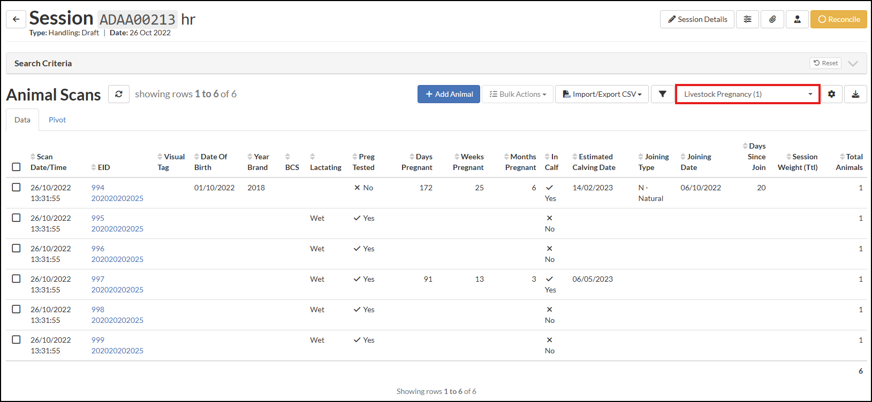This screenshot has height=402, width=872.
Task: Click the Add Animal button
Action: pyautogui.click(x=449, y=94)
